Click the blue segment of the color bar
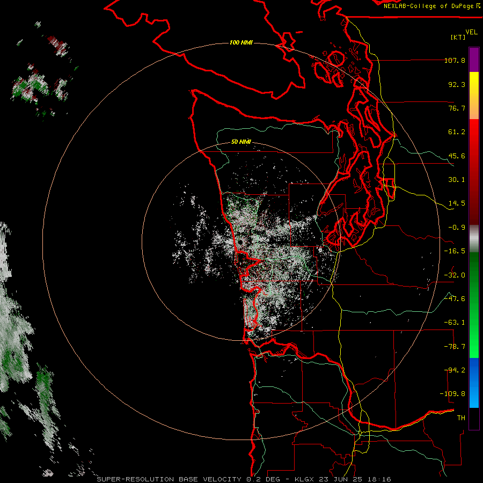Viewport: 483px width, 483px height. 474,383
